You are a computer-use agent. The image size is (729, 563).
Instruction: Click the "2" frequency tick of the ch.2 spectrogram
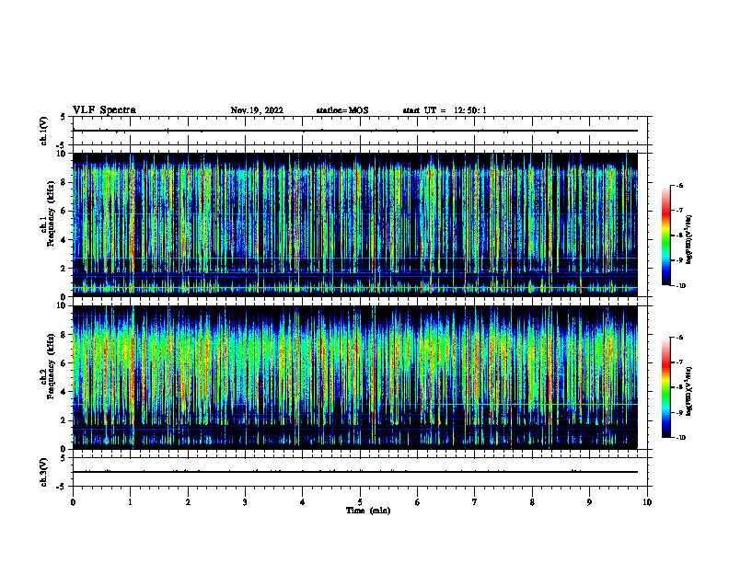(x=64, y=420)
